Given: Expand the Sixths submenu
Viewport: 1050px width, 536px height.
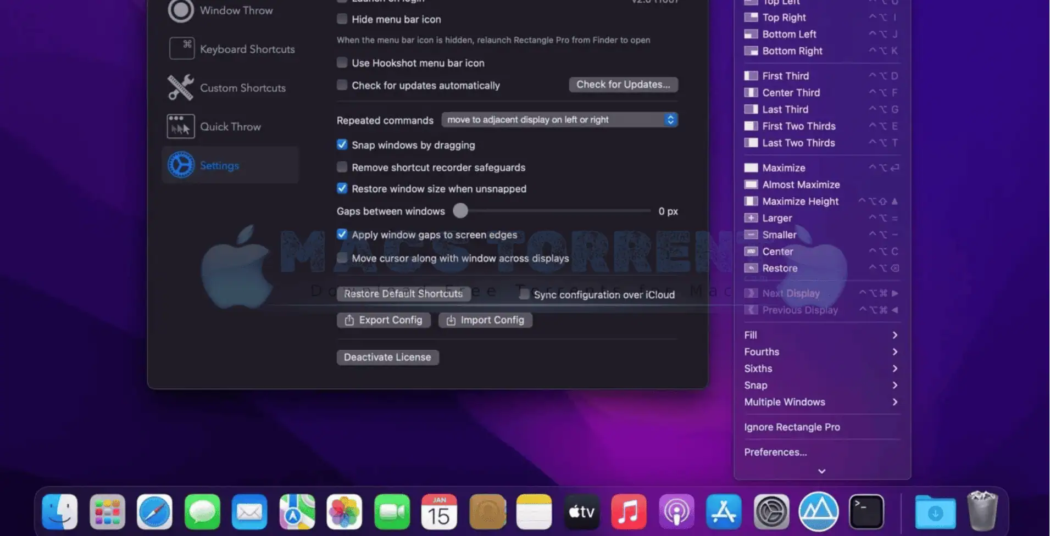Looking at the screenshot, I should [x=822, y=369].
